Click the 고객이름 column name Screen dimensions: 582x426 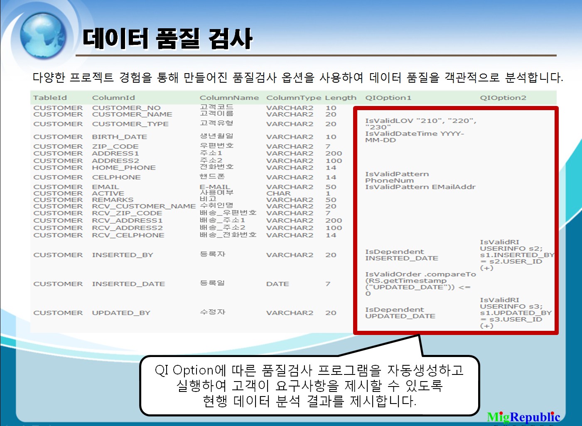tap(216, 113)
